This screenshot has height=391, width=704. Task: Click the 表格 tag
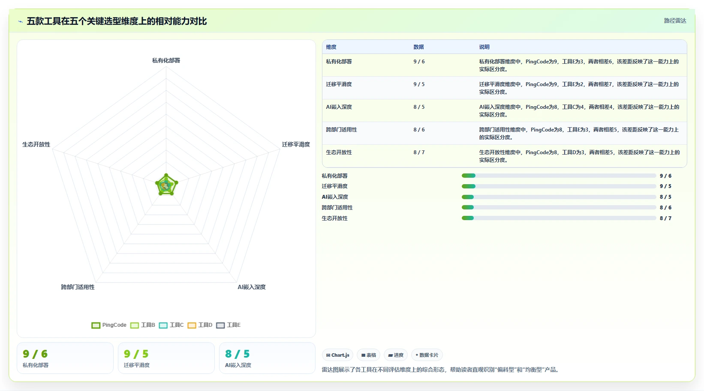(x=368, y=355)
